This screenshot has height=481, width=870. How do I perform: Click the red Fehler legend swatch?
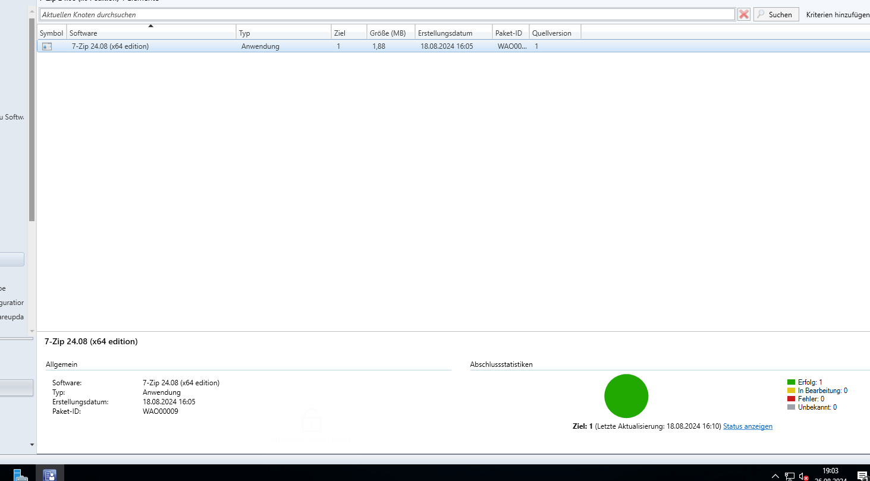791,399
